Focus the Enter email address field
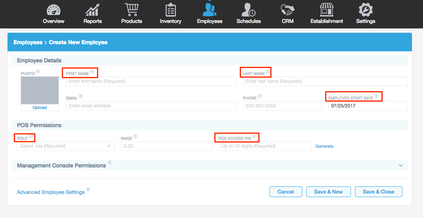 151,106
